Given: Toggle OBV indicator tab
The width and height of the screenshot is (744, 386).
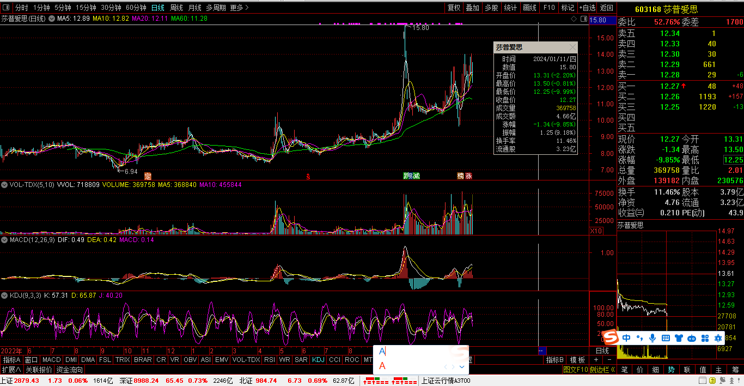Looking at the screenshot, I should tap(190, 360).
